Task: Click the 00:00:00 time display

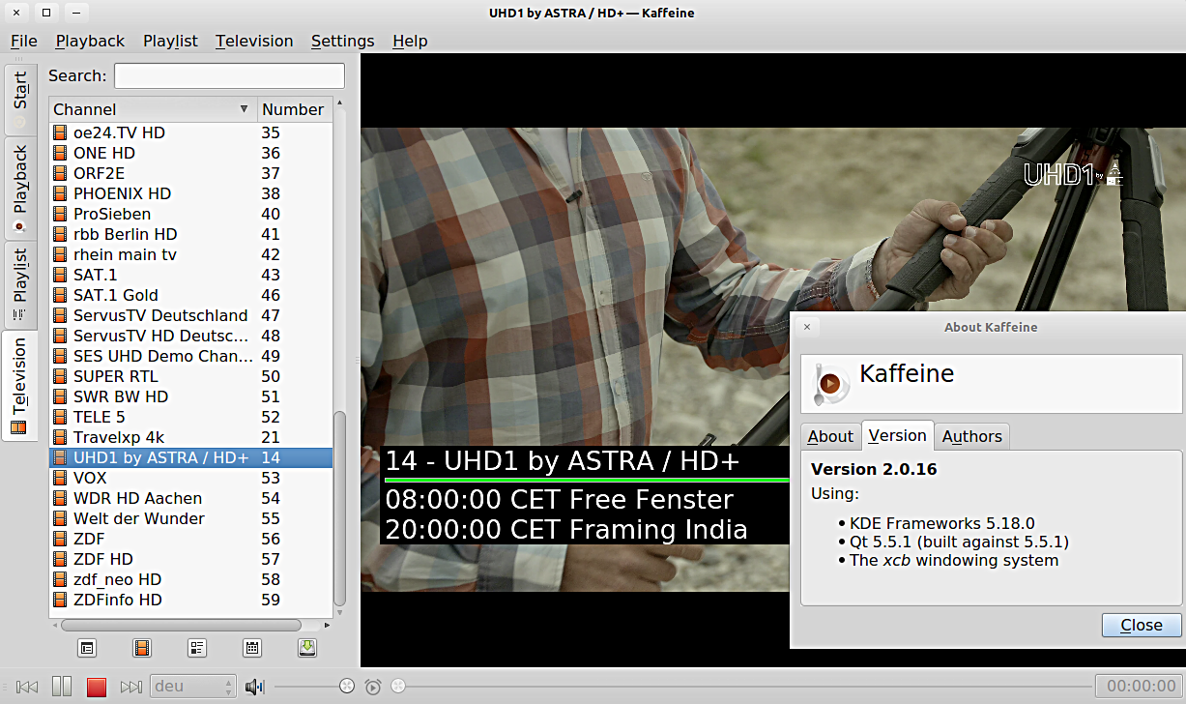Action: pyautogui.click(x=1141, y=687)
